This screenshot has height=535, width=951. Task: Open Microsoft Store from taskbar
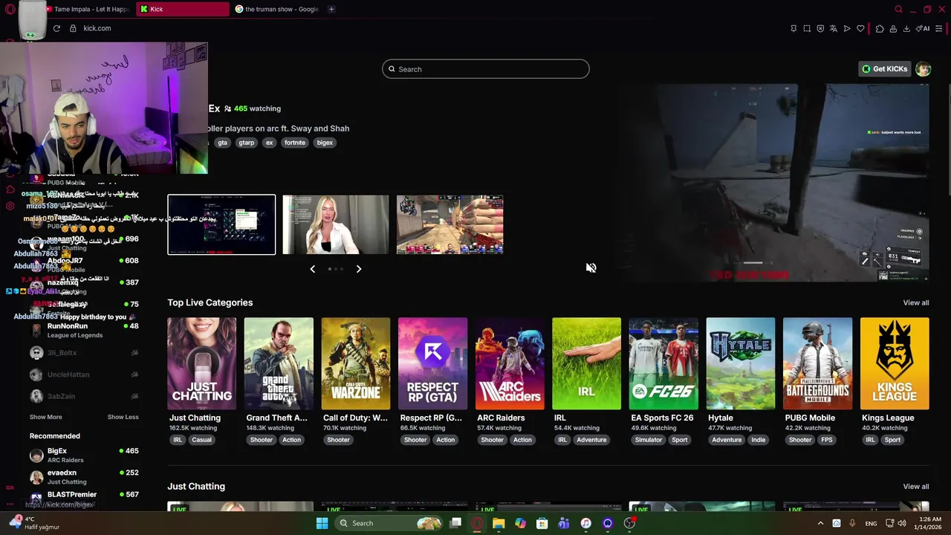542,523
